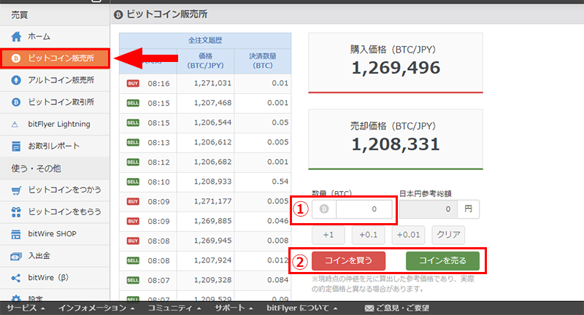Click the triangle icon beside bitFlyer Lightning
Viewport: 584px width, 315px height.
point(15,125)
